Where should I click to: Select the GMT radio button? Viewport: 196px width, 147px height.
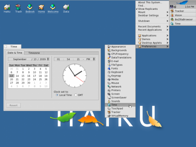[x=76, y=95]
